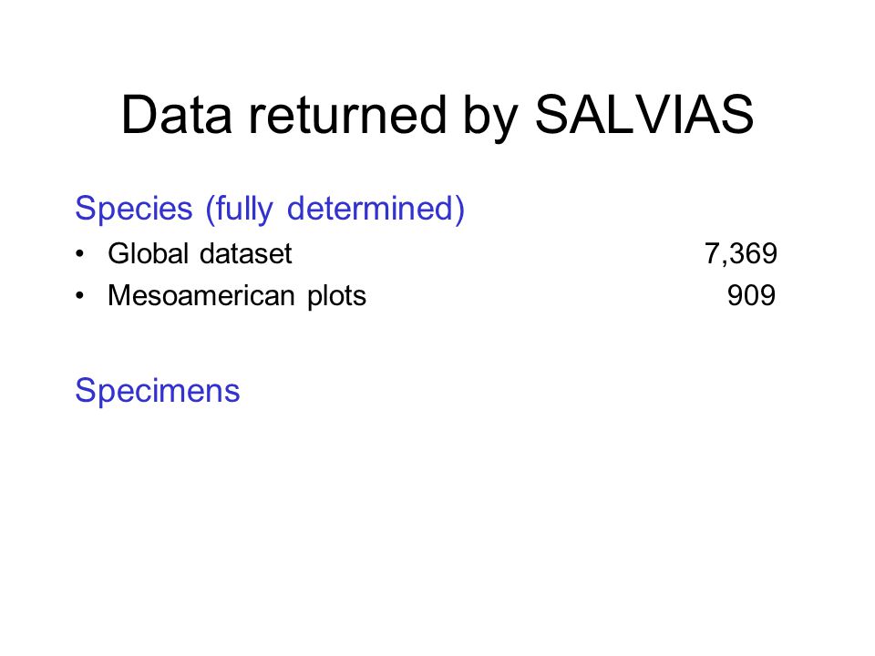Image resolution: width=875 pixels, height=656 pixels.
Task: Click the opening parenthesis before "fully"
Action: [211, 210]
